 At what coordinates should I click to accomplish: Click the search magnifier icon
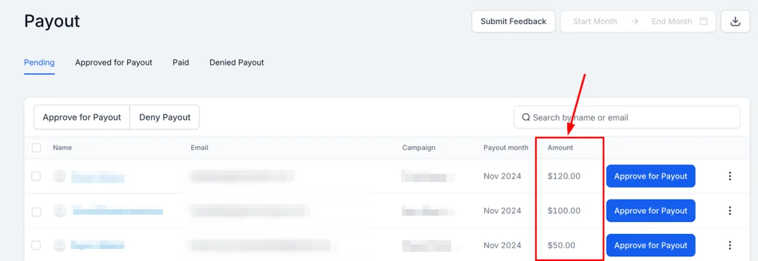coord(526,118)
